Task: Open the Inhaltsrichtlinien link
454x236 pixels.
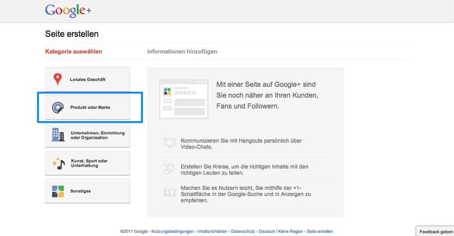Action: pos(212,231)
